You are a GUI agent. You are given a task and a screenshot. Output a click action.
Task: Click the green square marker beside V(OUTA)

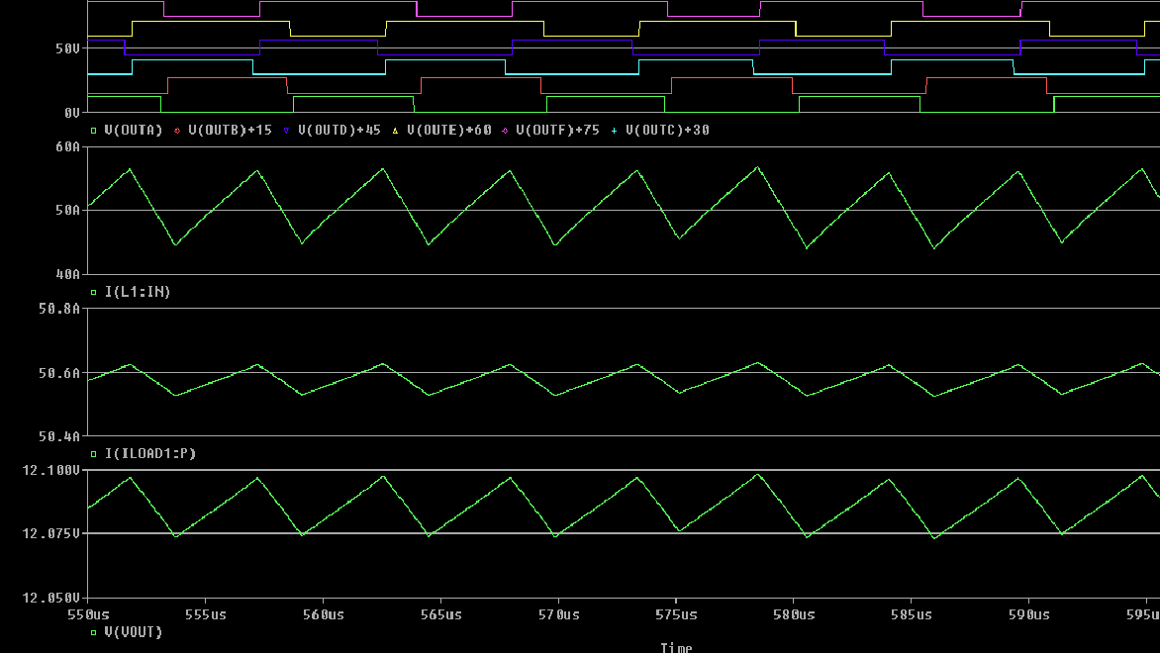(94, 131)
